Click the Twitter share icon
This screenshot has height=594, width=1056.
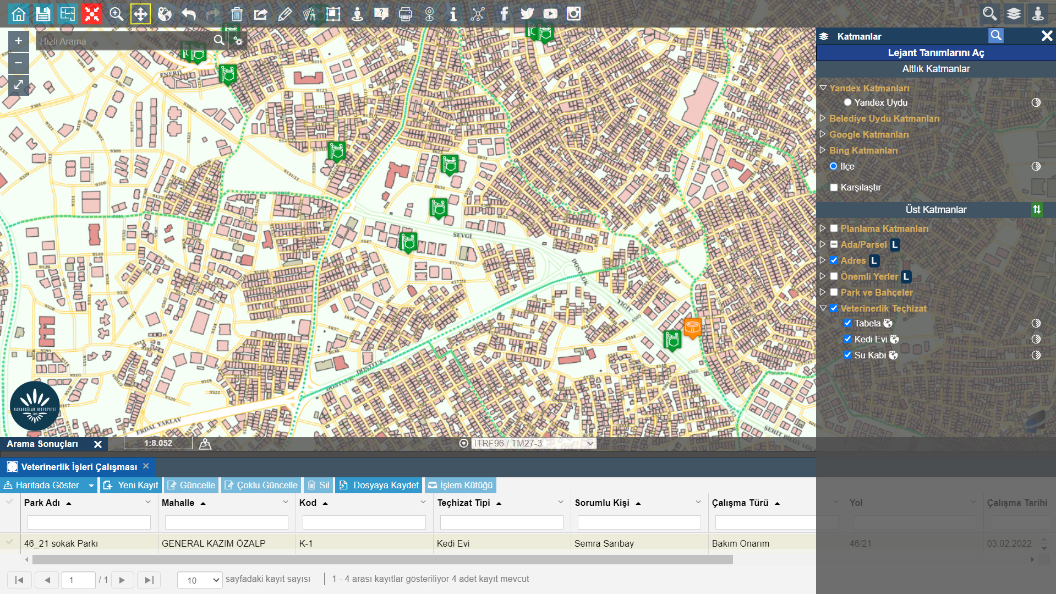(527, 14)
